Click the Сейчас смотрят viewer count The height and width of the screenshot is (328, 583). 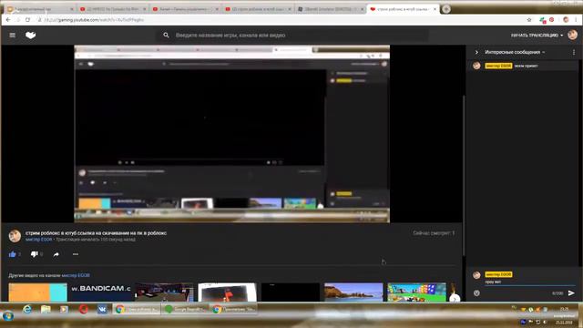coord(434,233)
